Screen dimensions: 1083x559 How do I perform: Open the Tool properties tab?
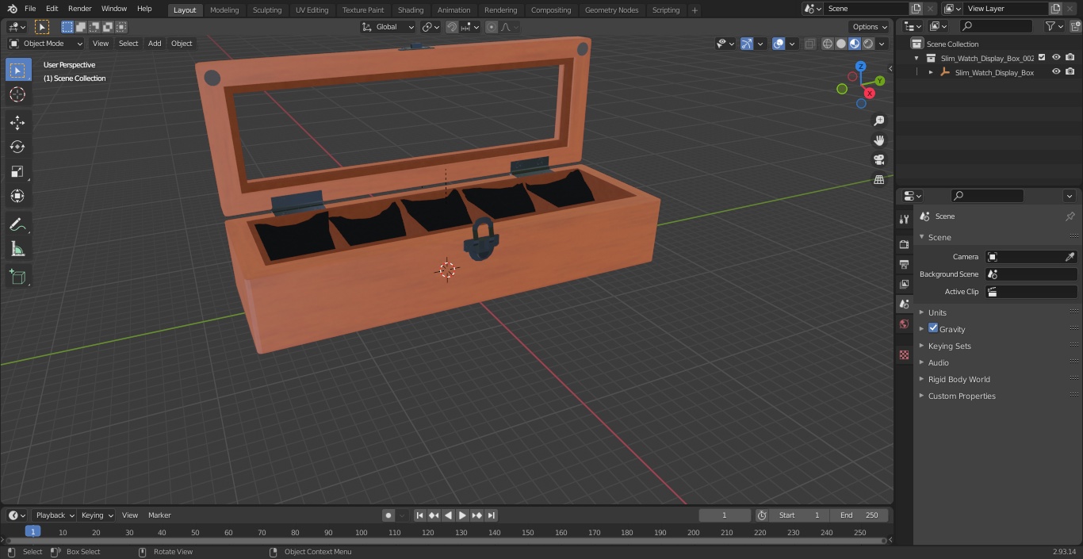(x=904, y=219)
